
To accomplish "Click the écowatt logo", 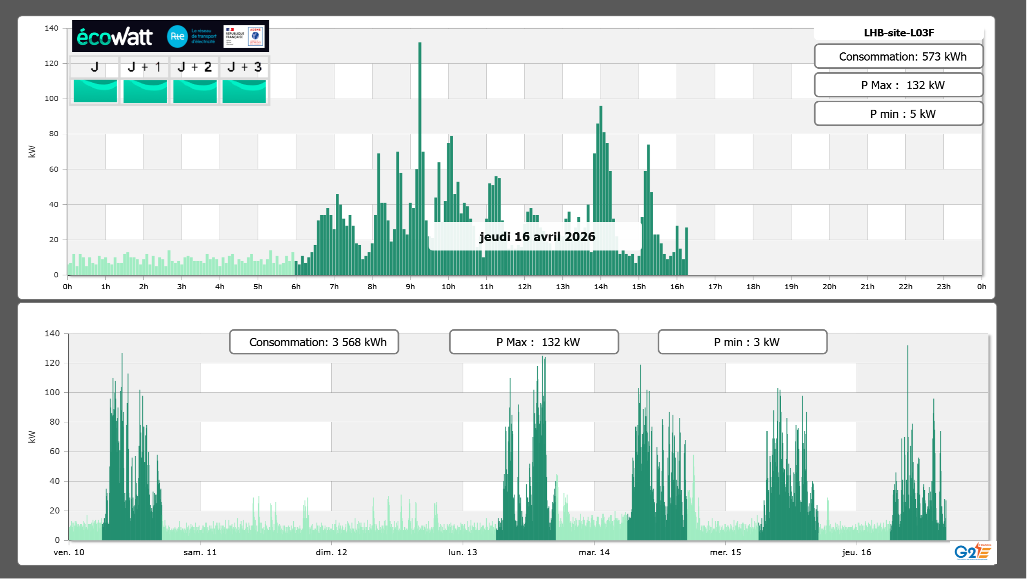I will (115, 37).
